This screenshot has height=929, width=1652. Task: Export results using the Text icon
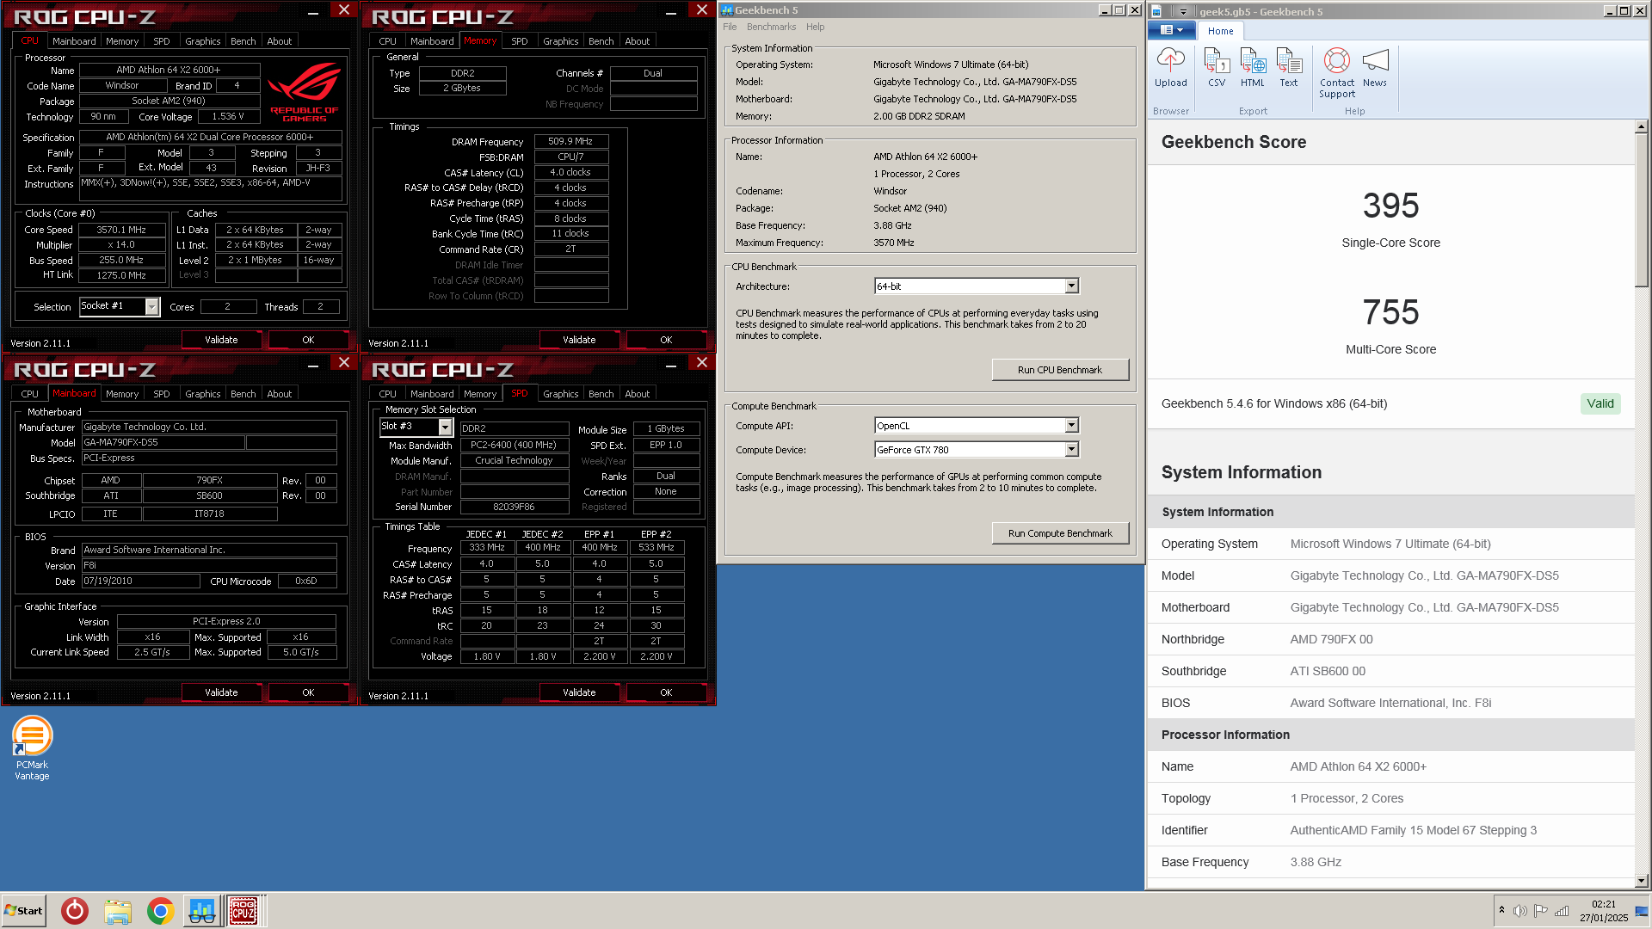point(1289,68)
